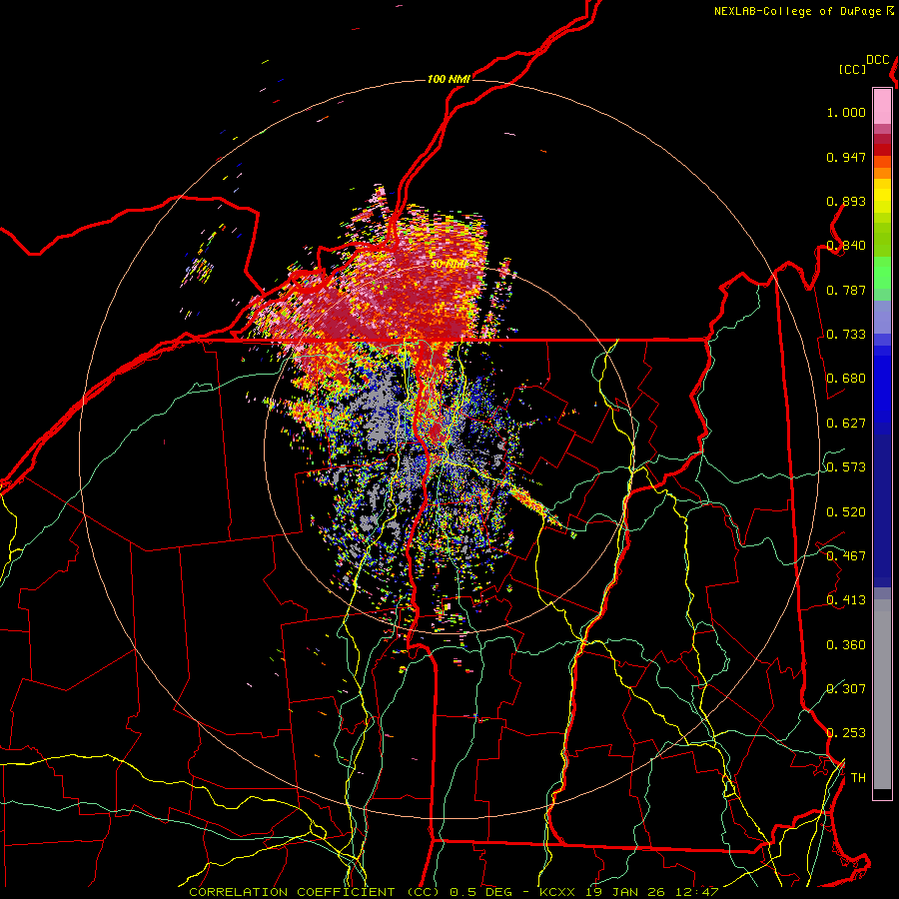The height and width of the screenshot is (899, 899).
Task: Click the 100 NMI range ring label
Action: coord(449,79)
